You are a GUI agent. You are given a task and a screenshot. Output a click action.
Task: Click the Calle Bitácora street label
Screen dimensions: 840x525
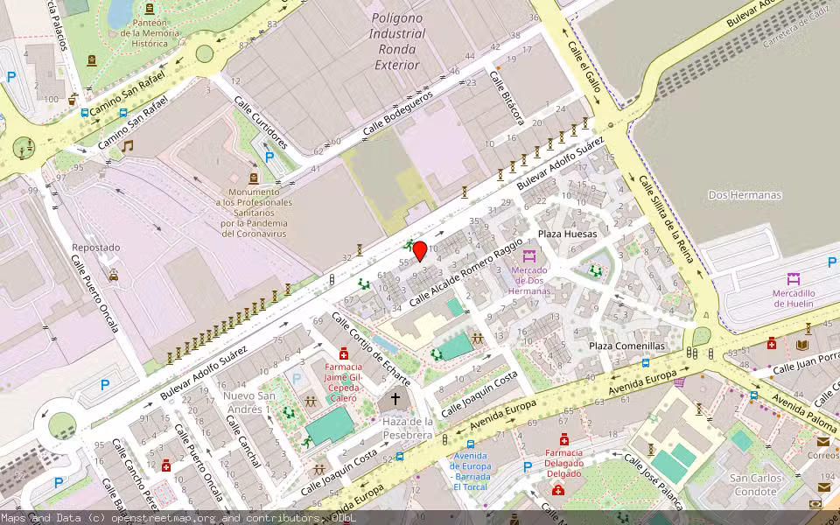tap(507, 98)
